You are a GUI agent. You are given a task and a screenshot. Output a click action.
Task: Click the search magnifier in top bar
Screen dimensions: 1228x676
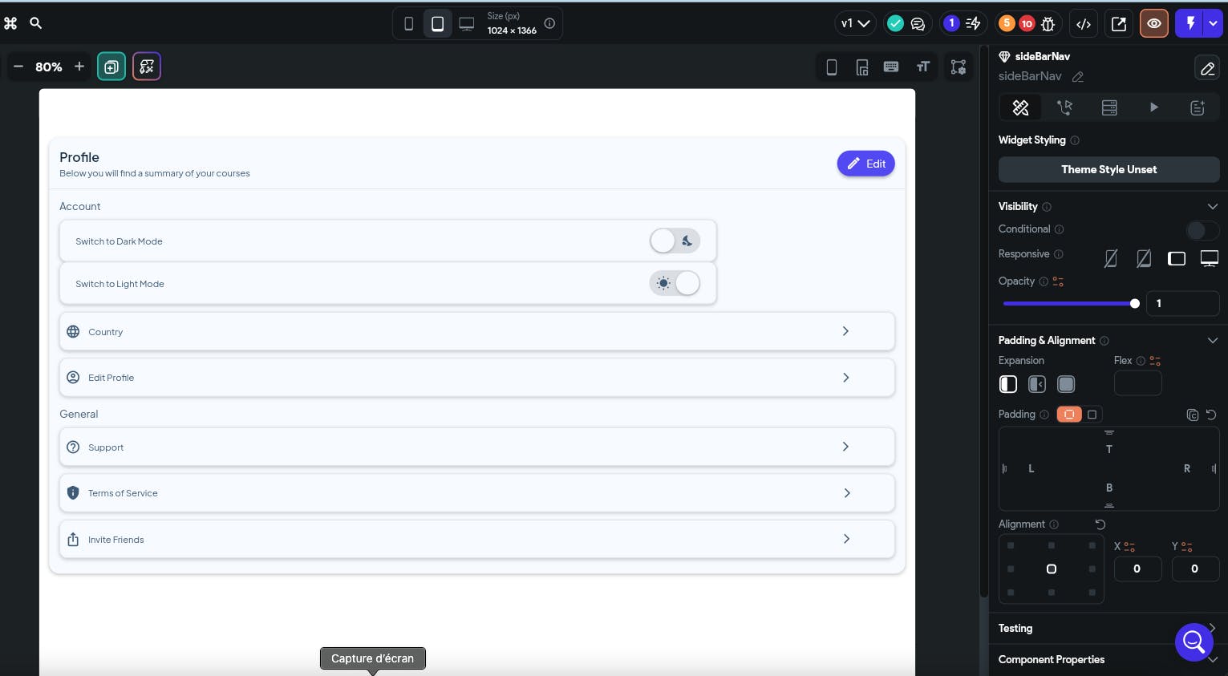(35, 23)
